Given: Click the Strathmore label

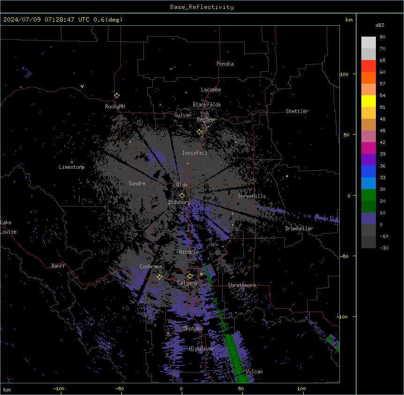Looking at the screenshot, I should pyautogui.click(x=242, y=285).
